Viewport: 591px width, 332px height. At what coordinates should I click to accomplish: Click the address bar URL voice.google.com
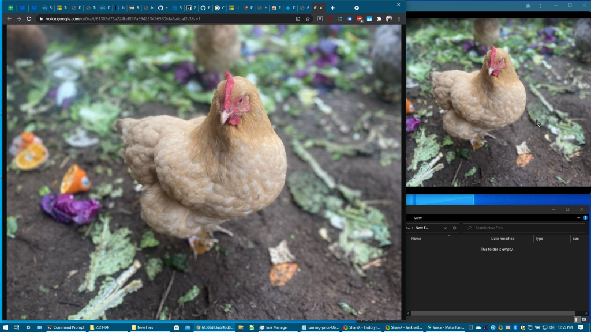(x=123, y=18)
